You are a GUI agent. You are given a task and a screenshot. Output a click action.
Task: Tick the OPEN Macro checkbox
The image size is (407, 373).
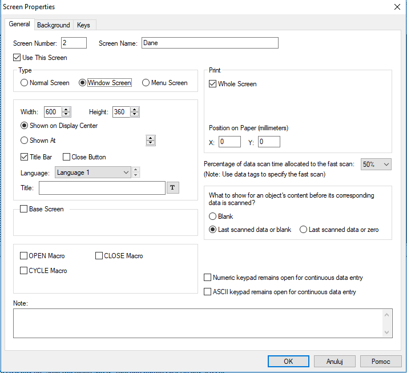pos(23,255)
